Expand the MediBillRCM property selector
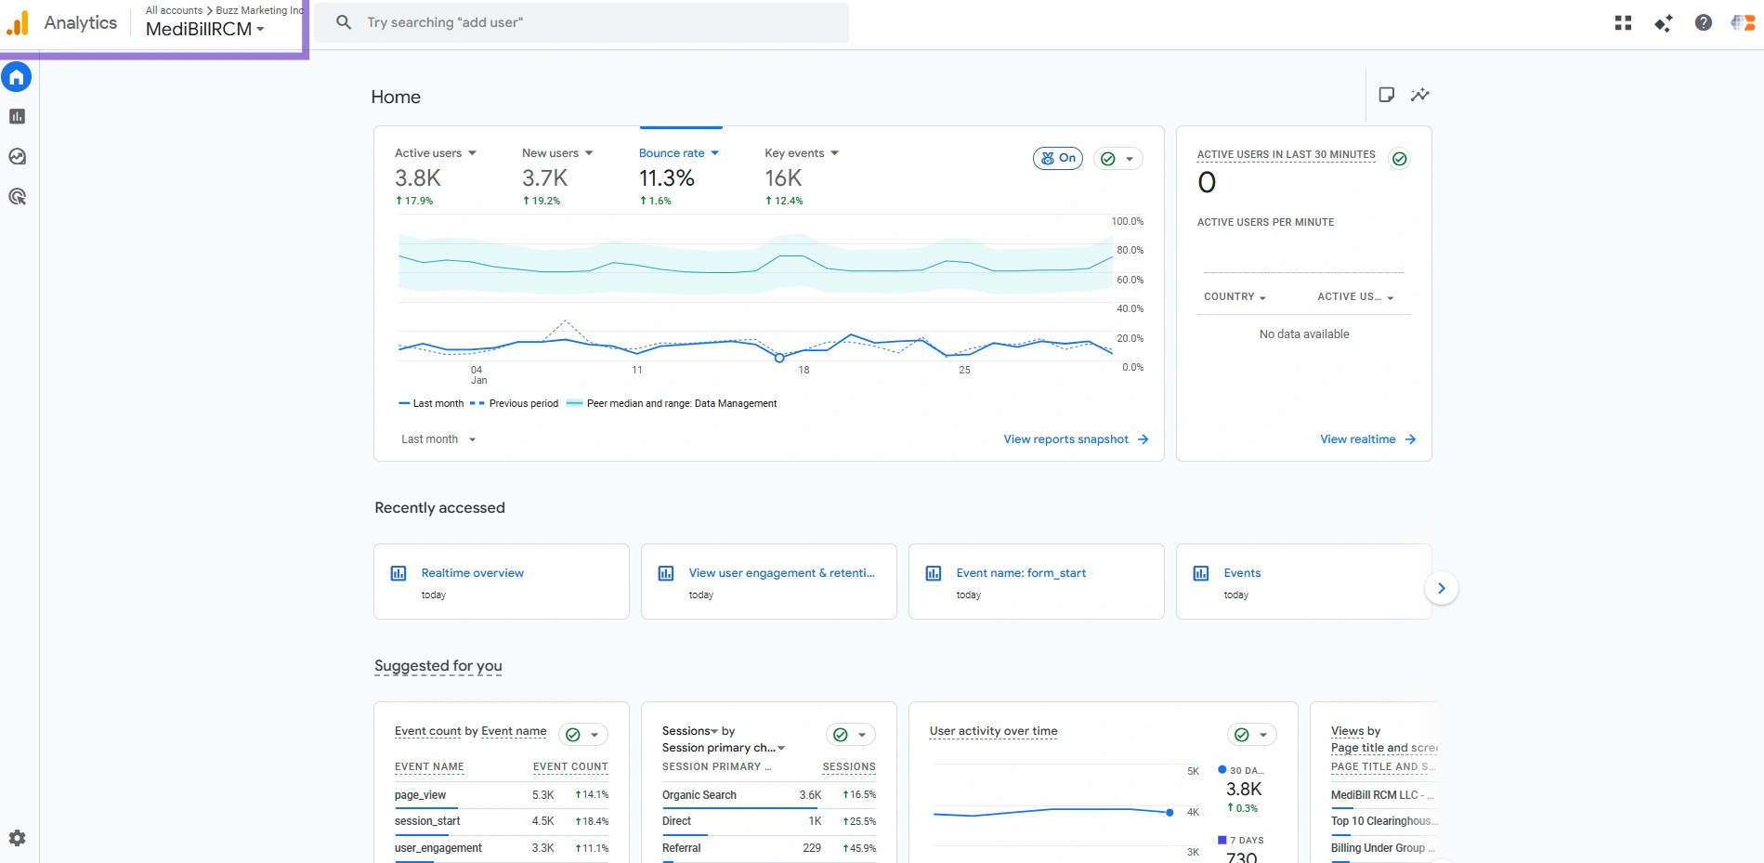Image resolution: width=1764 pixels, height=863 pixels. click(205, 30)
